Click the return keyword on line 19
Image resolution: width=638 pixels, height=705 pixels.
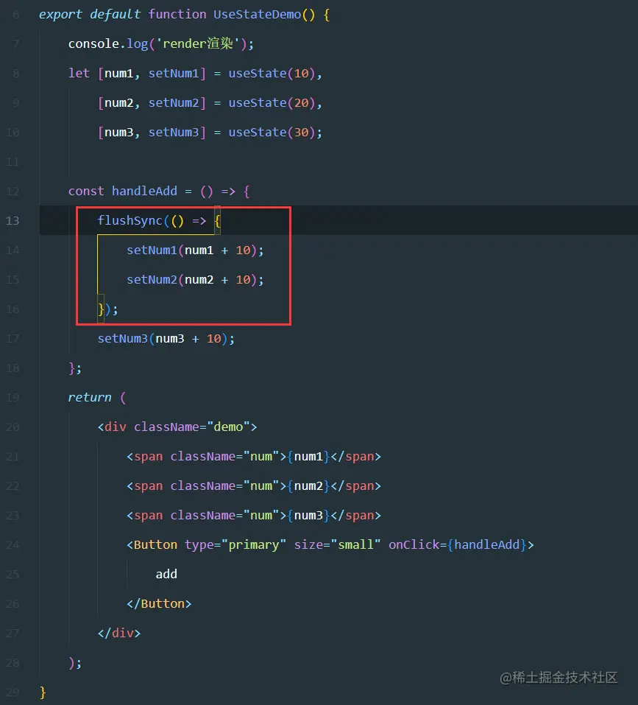point(90,398)
